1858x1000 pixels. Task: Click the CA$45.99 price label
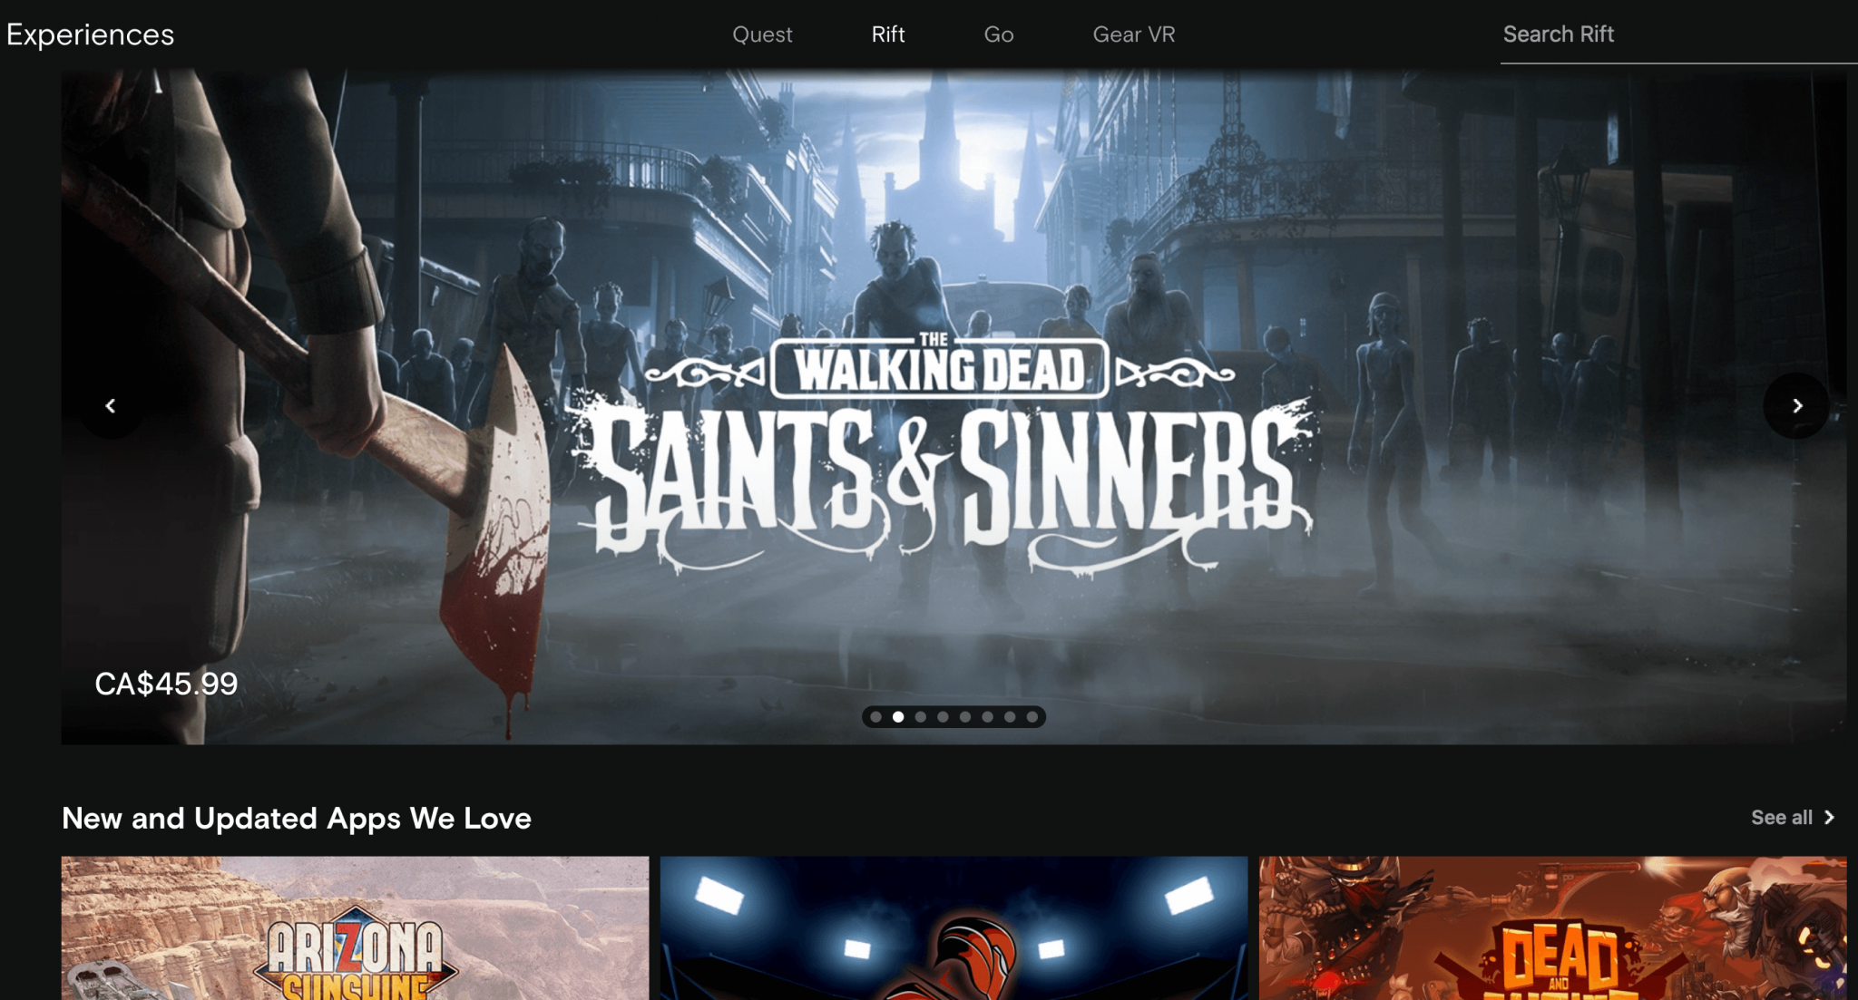pyautogui.click(x=166, y=681)
